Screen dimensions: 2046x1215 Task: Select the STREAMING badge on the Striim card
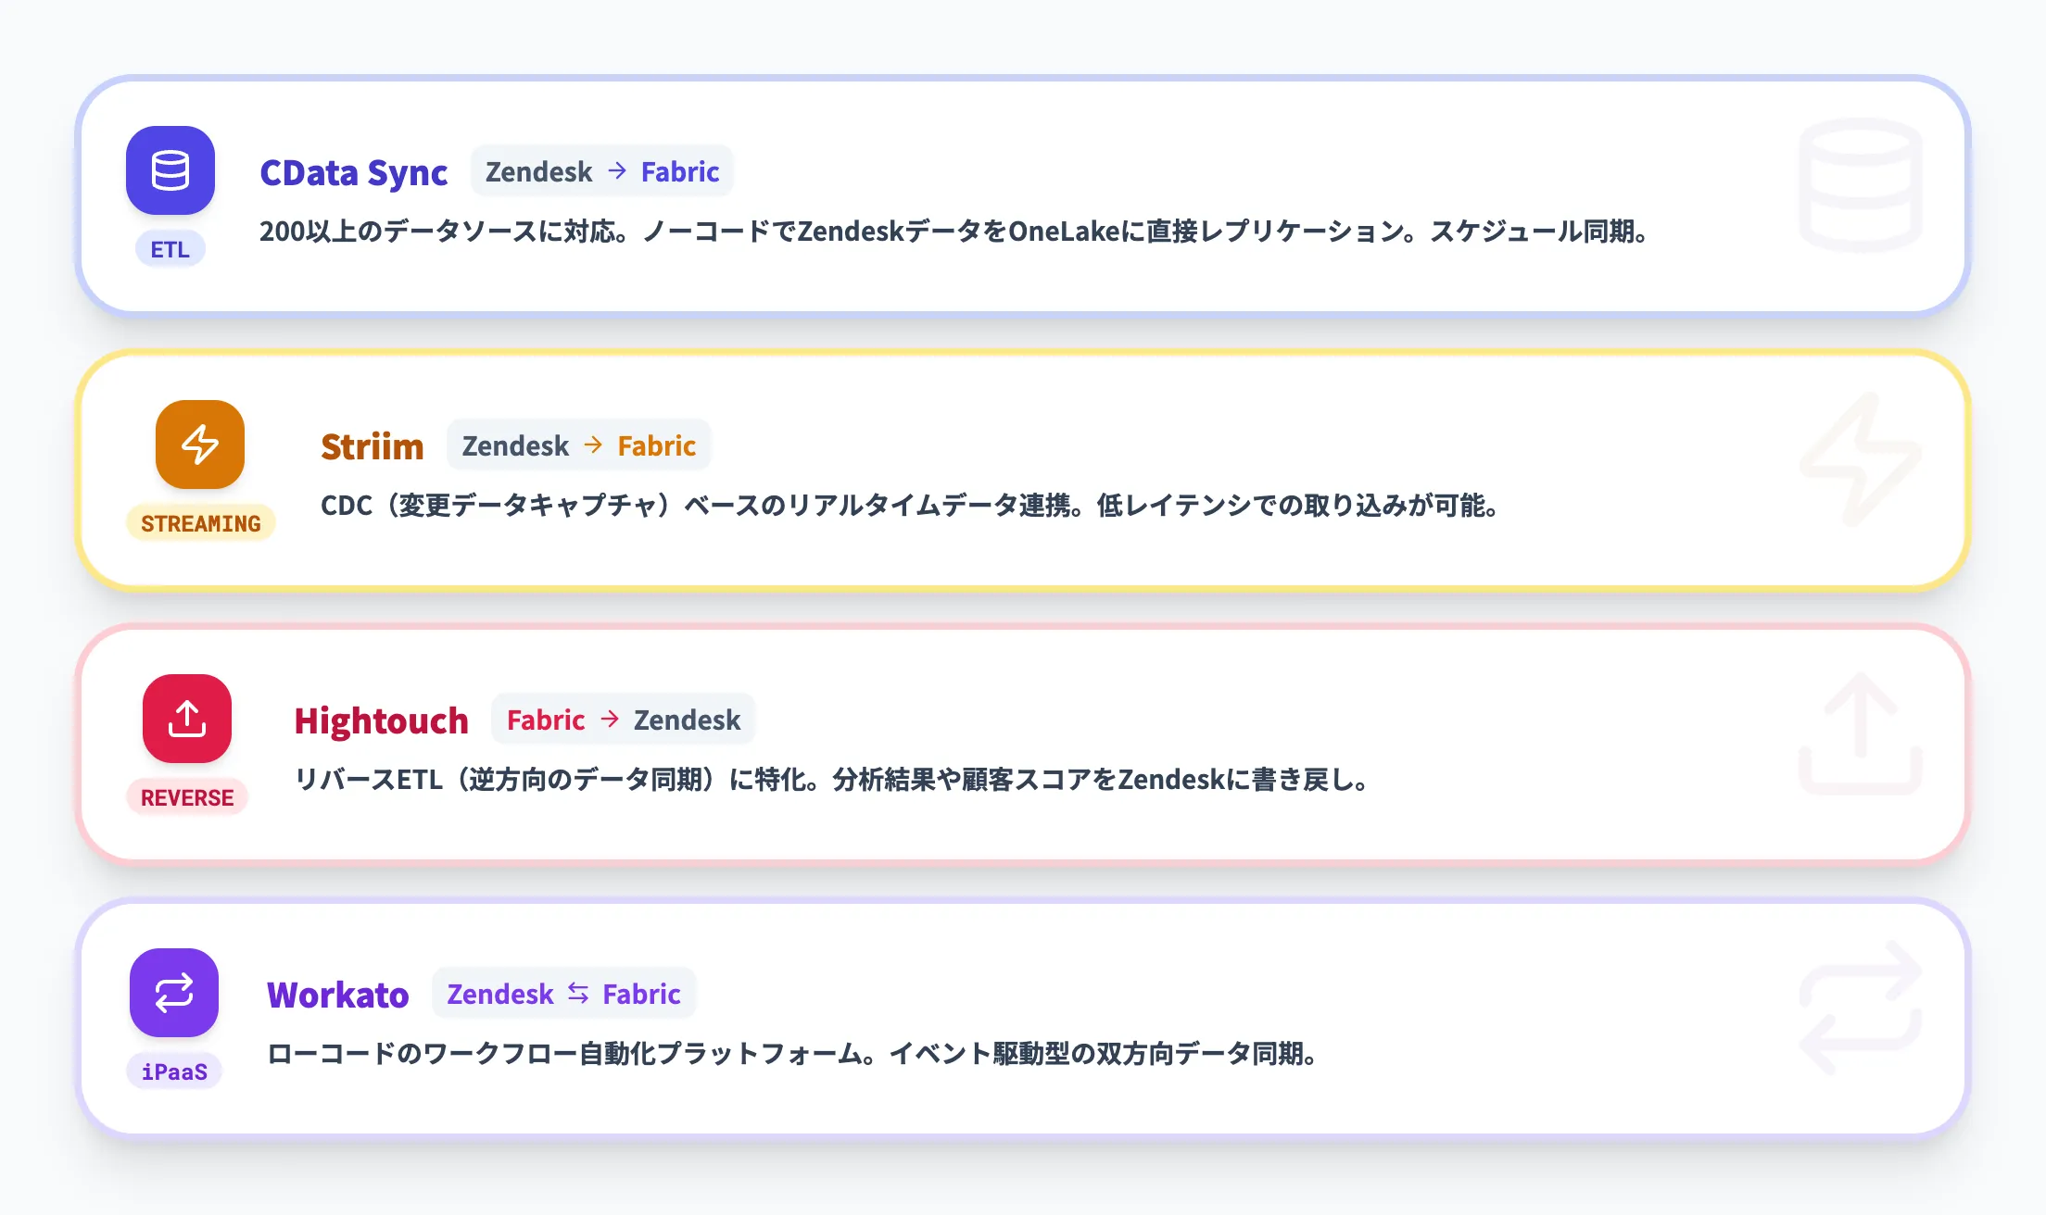tap(200, 523)
